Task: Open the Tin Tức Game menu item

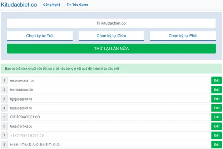Action: (77, 5)
